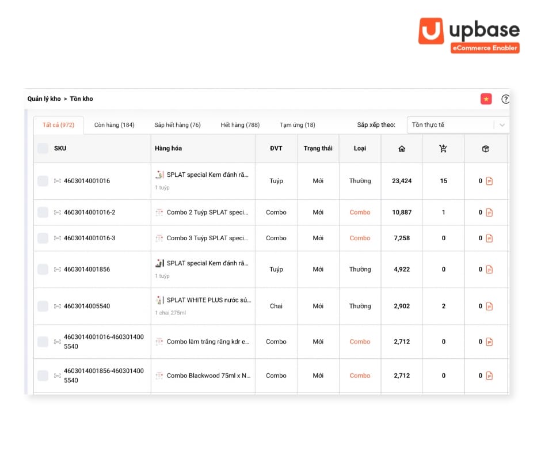
Task: Click the Vietnam flag language icon
Action: click(486, 99)
